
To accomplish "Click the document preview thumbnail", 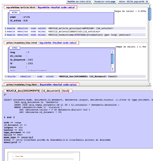I will pos(44,156).
